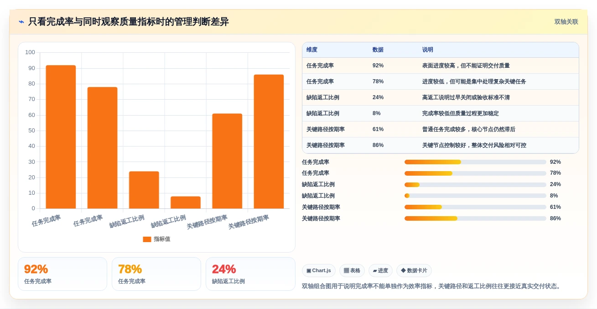Screen dimensions: 597x309
Task: Select the 92% cell in the table
Action: 378,66
